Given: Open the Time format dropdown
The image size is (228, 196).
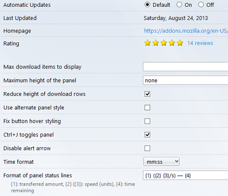Looking at the screenshot, I should pos(161,161).
